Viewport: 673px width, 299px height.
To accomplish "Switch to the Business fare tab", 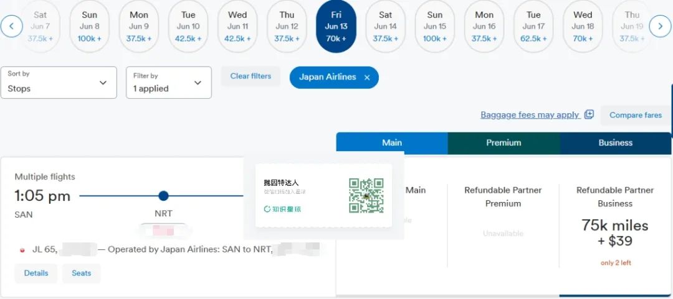I will point(615,143).
